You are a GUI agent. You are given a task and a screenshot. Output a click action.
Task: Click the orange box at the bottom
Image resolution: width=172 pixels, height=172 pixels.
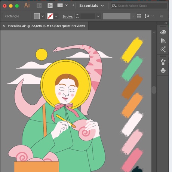[x=36, y=167]
